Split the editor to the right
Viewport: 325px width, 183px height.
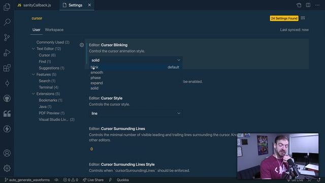pos(308,5)
